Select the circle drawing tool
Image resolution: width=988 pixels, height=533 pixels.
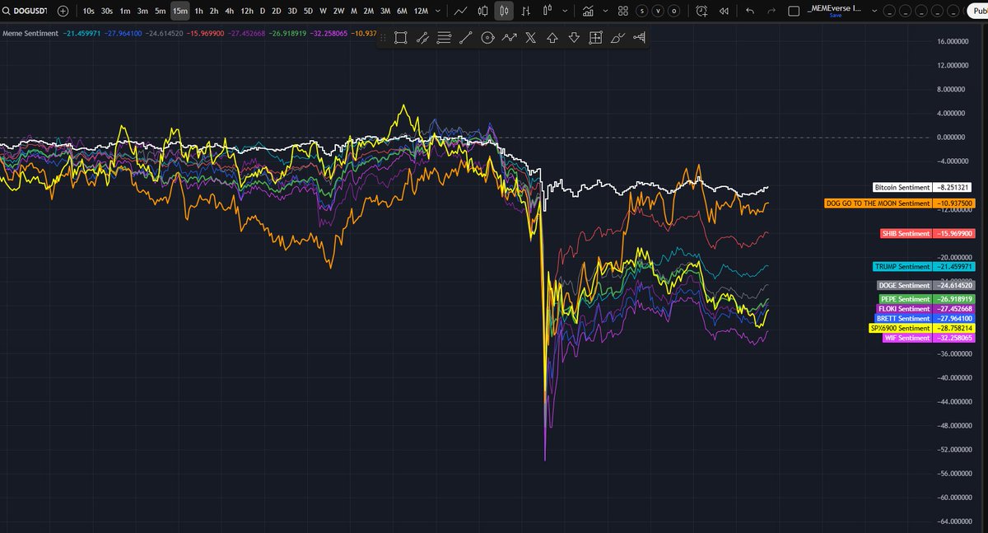click(x=487, y=38)
